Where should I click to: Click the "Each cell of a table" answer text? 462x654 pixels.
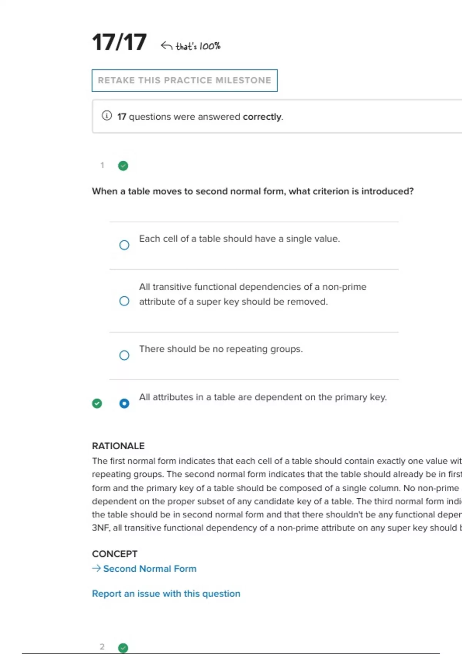tap(239, 239)
